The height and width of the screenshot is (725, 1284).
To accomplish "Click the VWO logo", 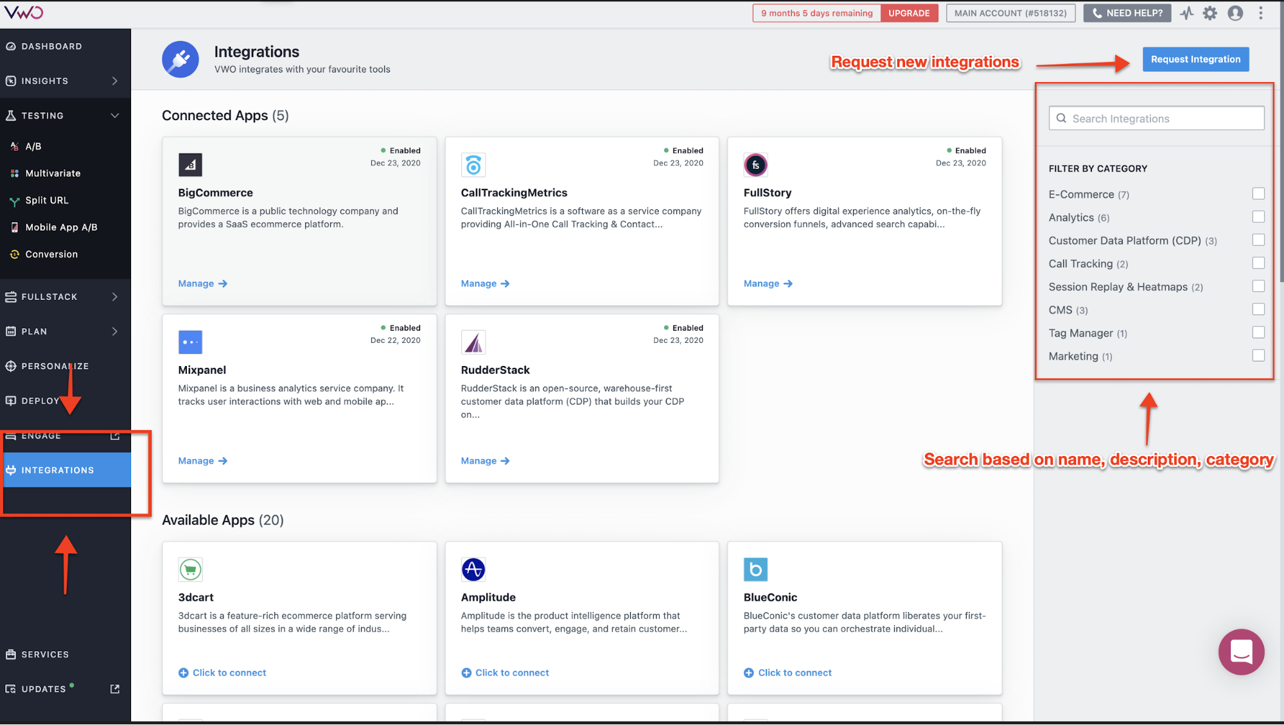I will click(23, 12).
